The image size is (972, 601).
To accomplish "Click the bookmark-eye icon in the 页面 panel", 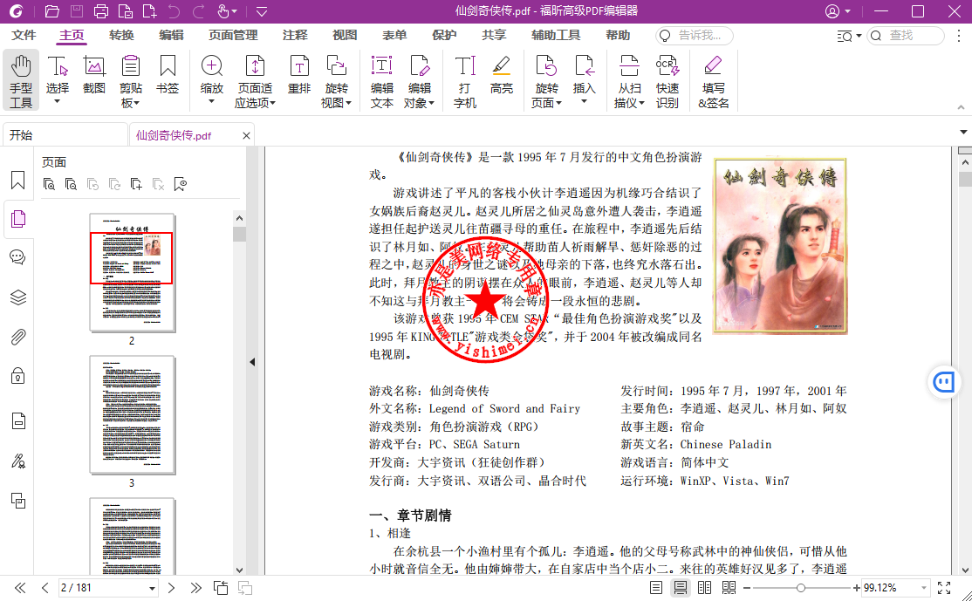I will point(181,184).
